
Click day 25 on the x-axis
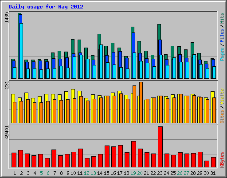pyautogui.click(x=173, y=173)
